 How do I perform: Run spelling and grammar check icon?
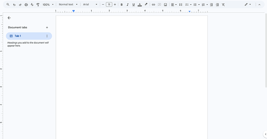32,5
